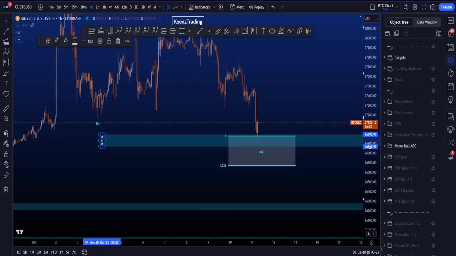Expand the Probabilities folder

pyautogui.click(x=384, y=102)
